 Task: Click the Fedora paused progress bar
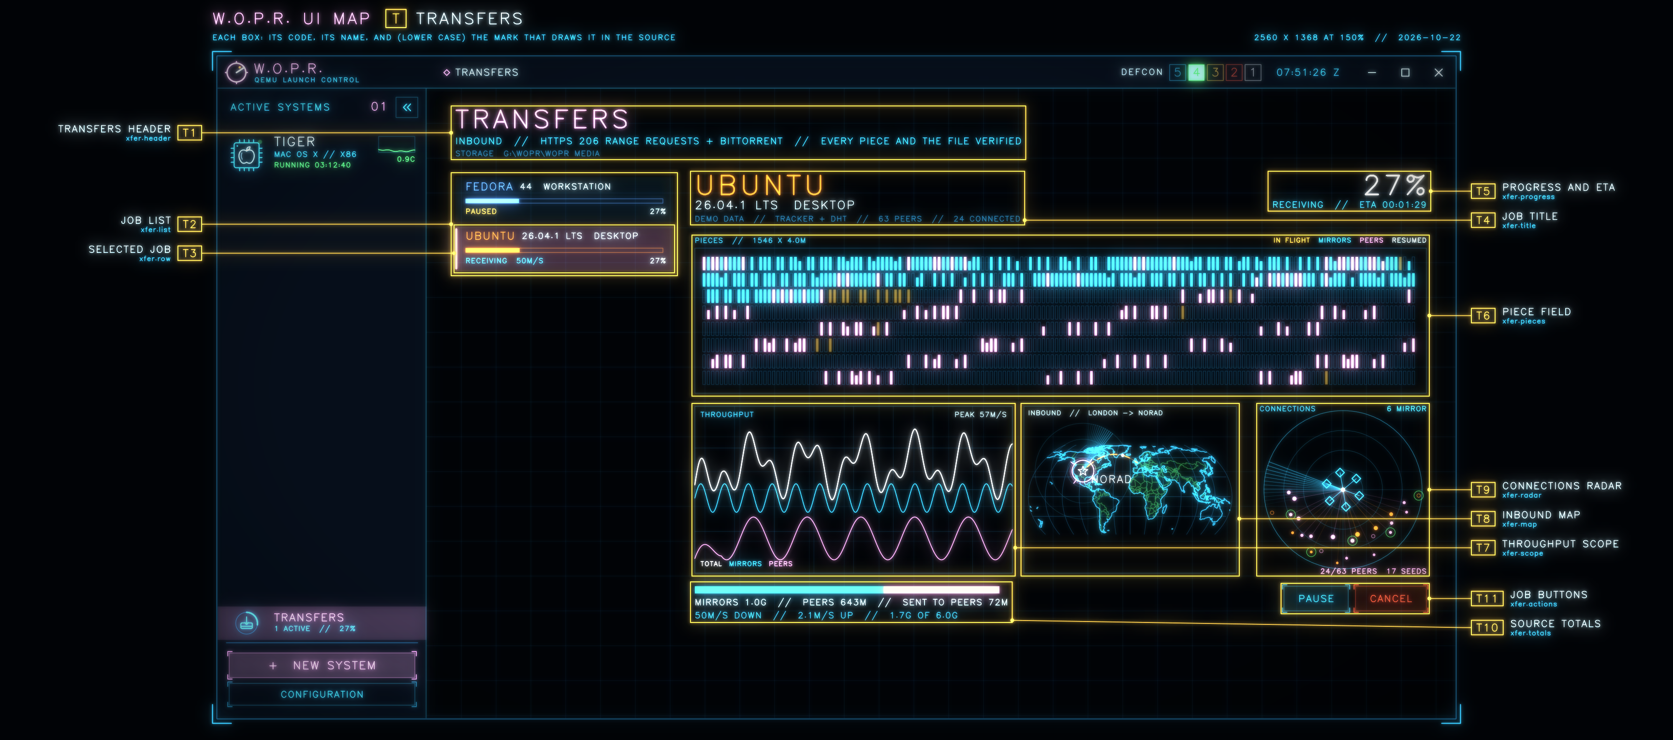[x=564, y=201]
